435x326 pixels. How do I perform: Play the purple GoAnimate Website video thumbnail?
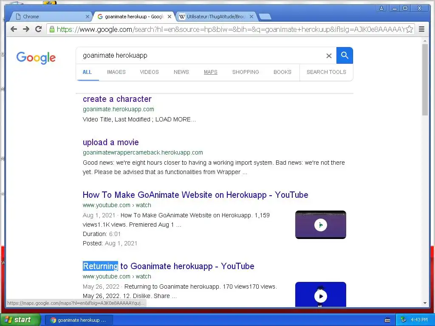(x=320, y=225)
